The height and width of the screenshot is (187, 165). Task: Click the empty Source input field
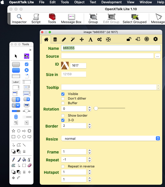(107, 56)
